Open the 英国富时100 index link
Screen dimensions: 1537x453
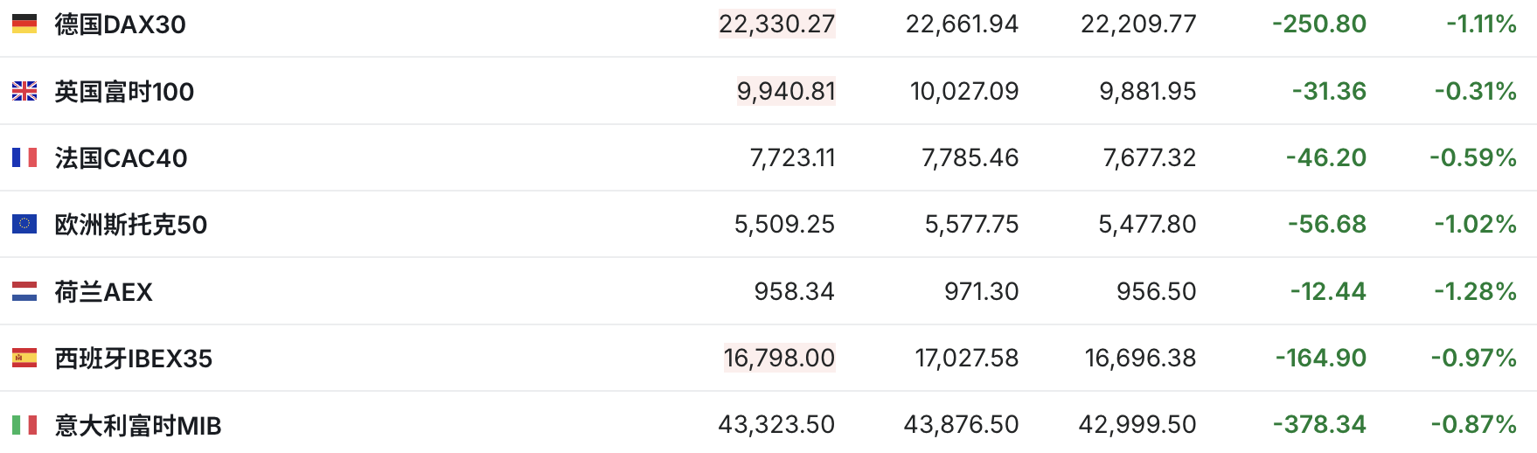point(124,92)
